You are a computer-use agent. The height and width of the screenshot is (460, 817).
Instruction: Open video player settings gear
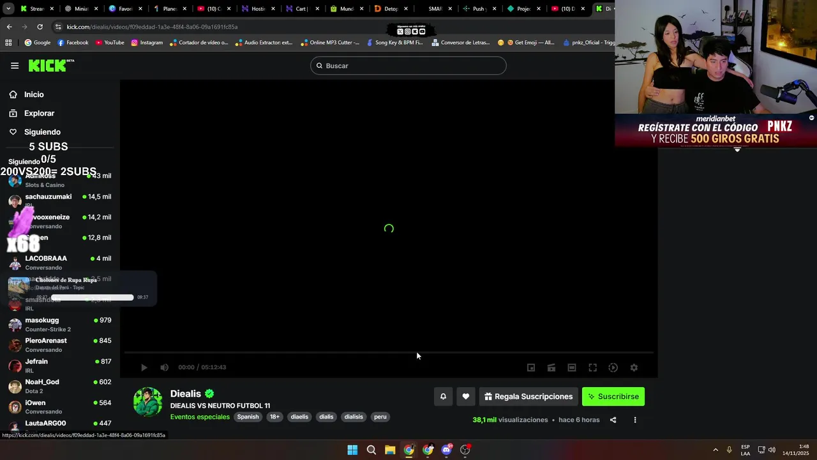tap(634, 367)
